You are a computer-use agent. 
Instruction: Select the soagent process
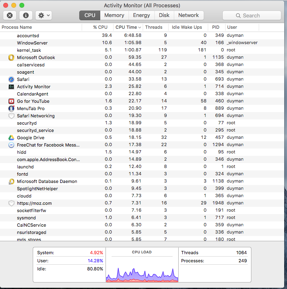coord(142,72)
